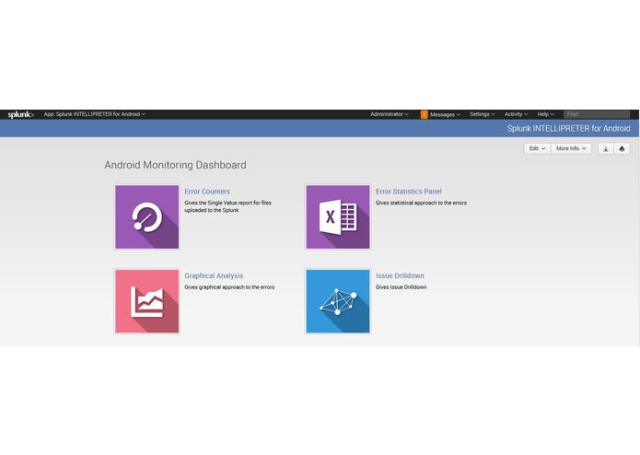This screenshot has height=455, width=640.
Task: Click the 'Gives Issue Drilldown' description
Action: (401, 287)
